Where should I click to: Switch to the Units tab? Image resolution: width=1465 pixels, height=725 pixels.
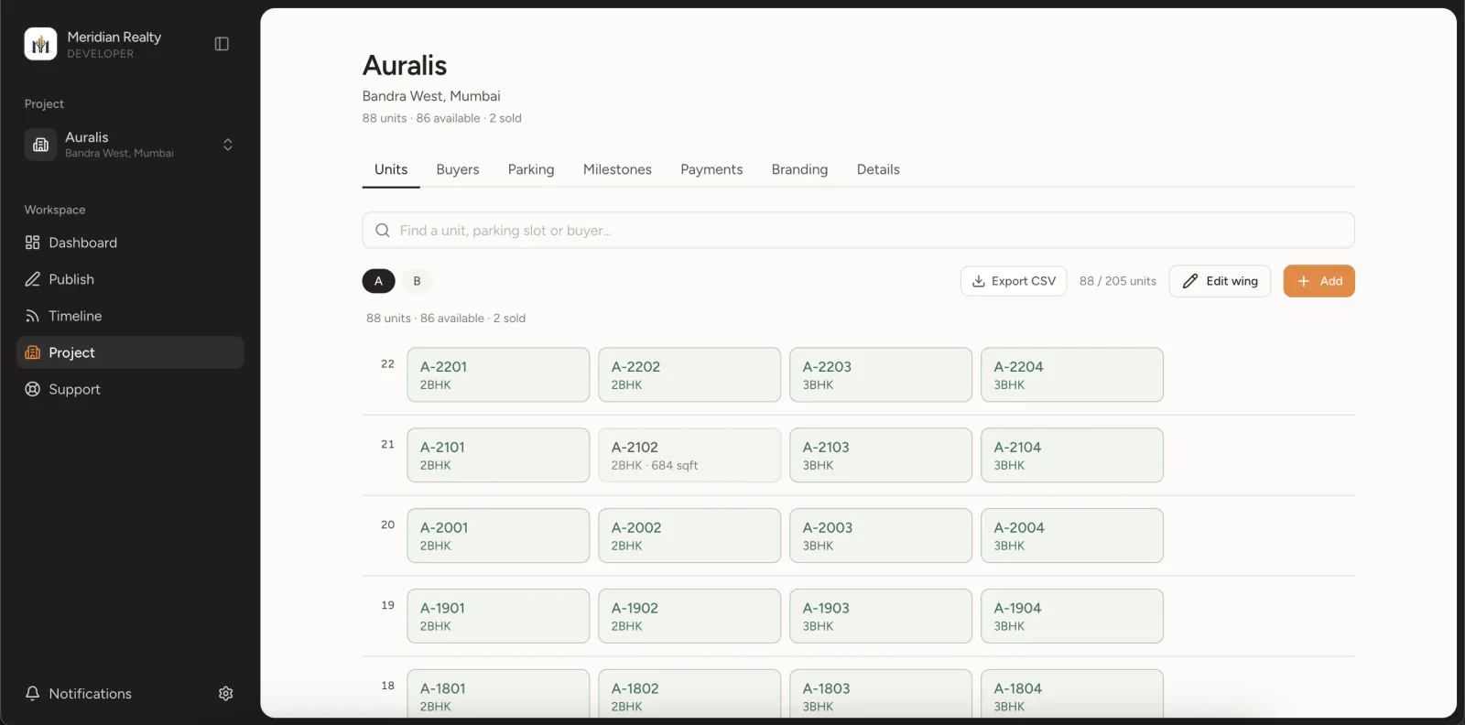point(391,169)
